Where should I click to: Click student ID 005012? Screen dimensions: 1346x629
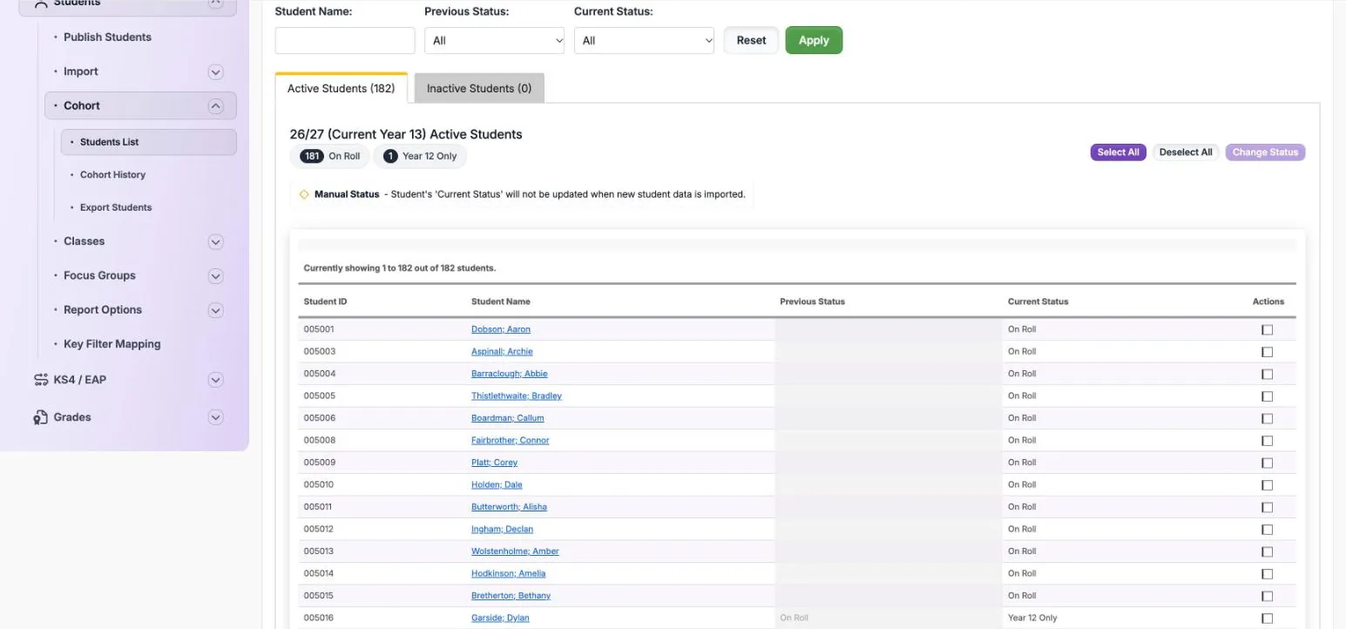click(x=318, y=530)
